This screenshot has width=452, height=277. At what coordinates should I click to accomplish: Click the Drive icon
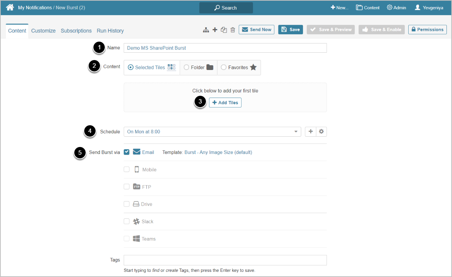coord(136,204)
